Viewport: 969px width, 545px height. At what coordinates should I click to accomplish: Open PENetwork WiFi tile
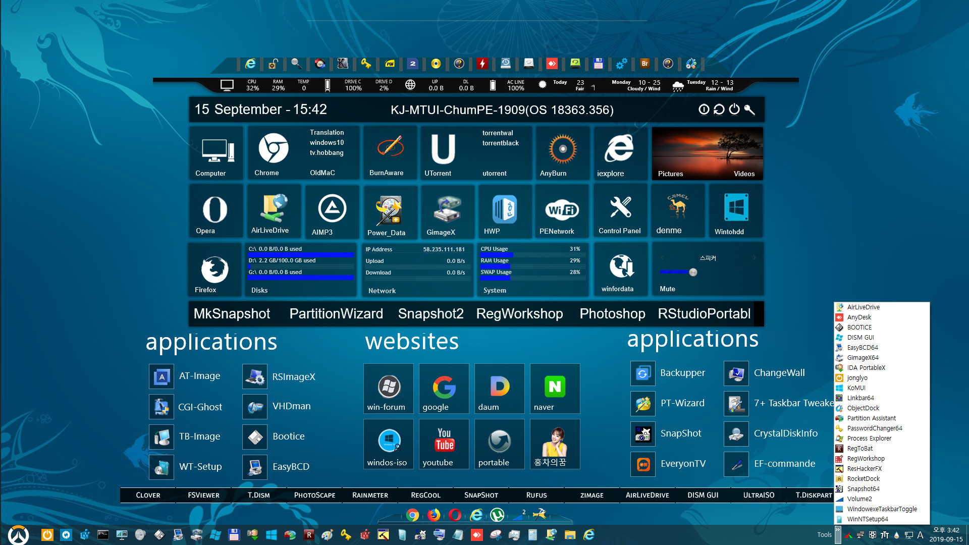coord(562,211)
